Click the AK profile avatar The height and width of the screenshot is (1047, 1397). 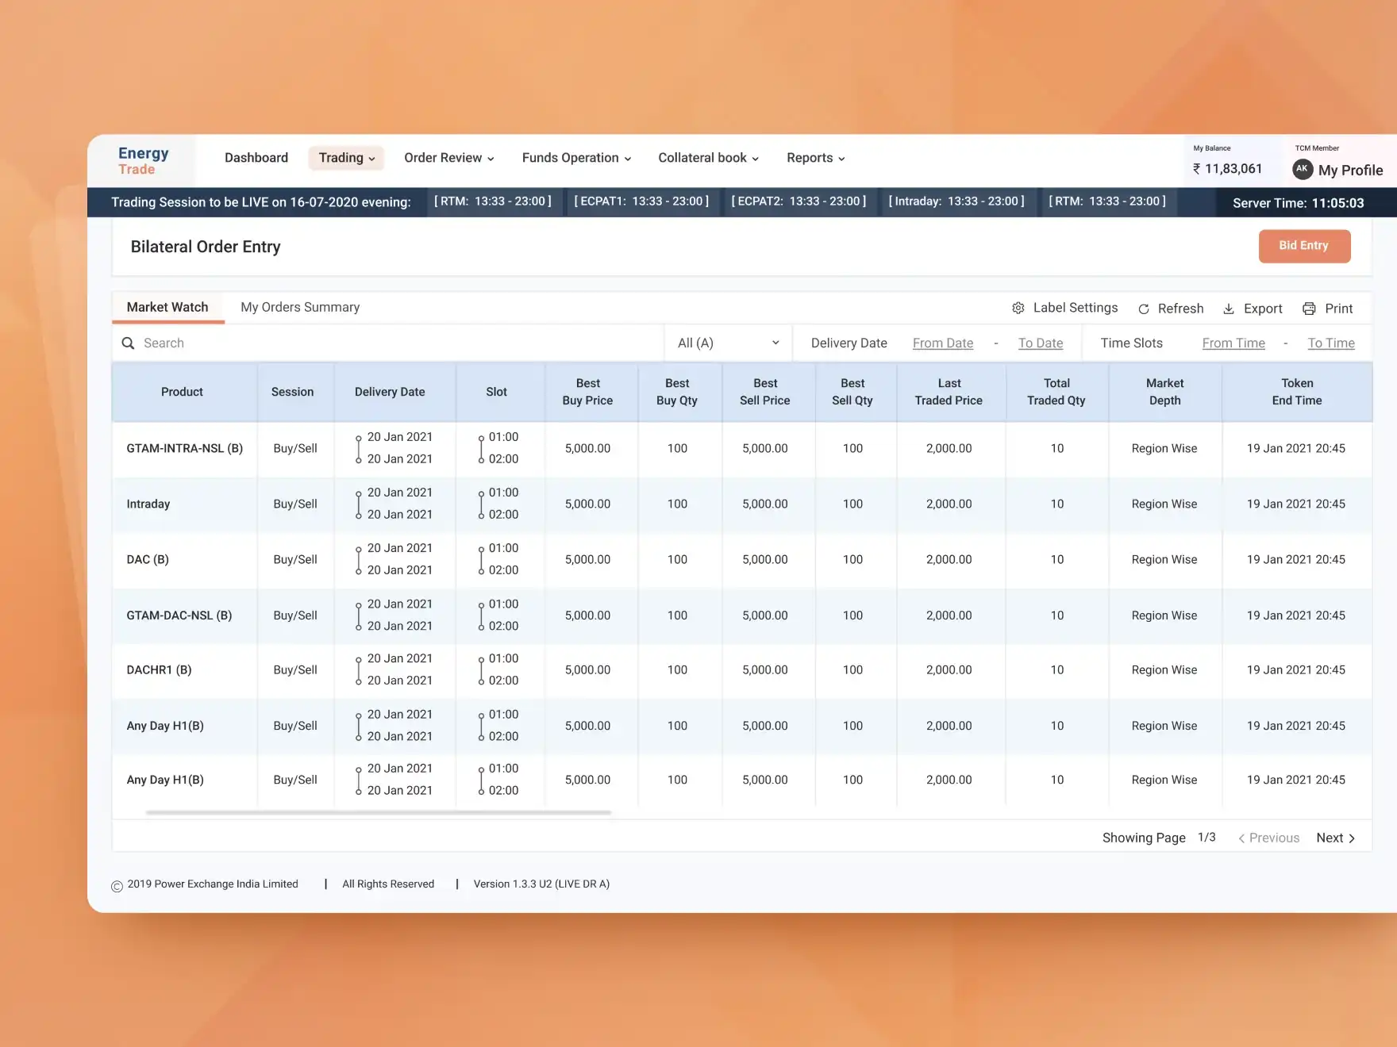pyautogui.click(x=1303, y=169)
